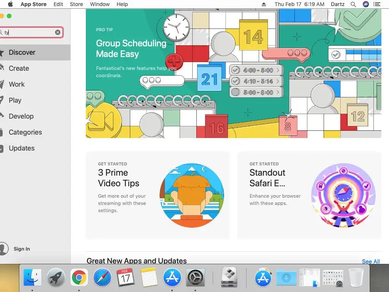Open the Dartz user menu
Image resolution: width=389 pixels, height=292 pixels.
[338, 4]
